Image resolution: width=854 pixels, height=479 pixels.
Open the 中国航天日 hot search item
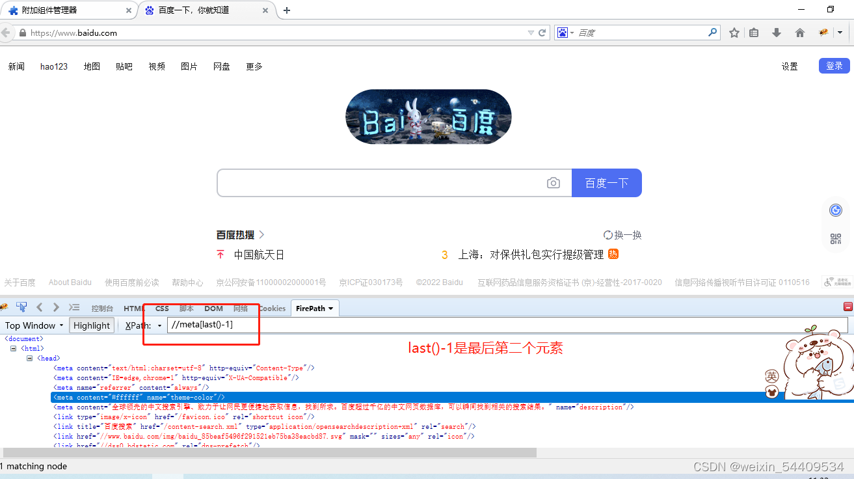pyautogui.click(x=259, y=254)
